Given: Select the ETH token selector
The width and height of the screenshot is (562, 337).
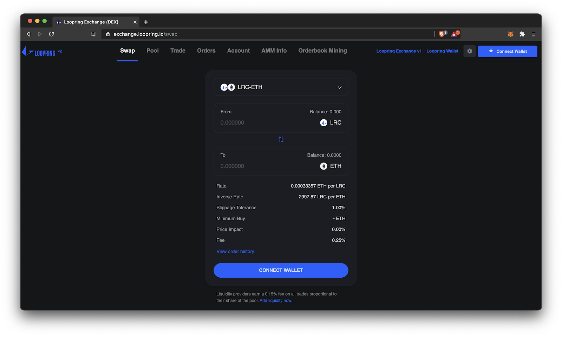Looking at the screenshot, I should tap(331, 166).
